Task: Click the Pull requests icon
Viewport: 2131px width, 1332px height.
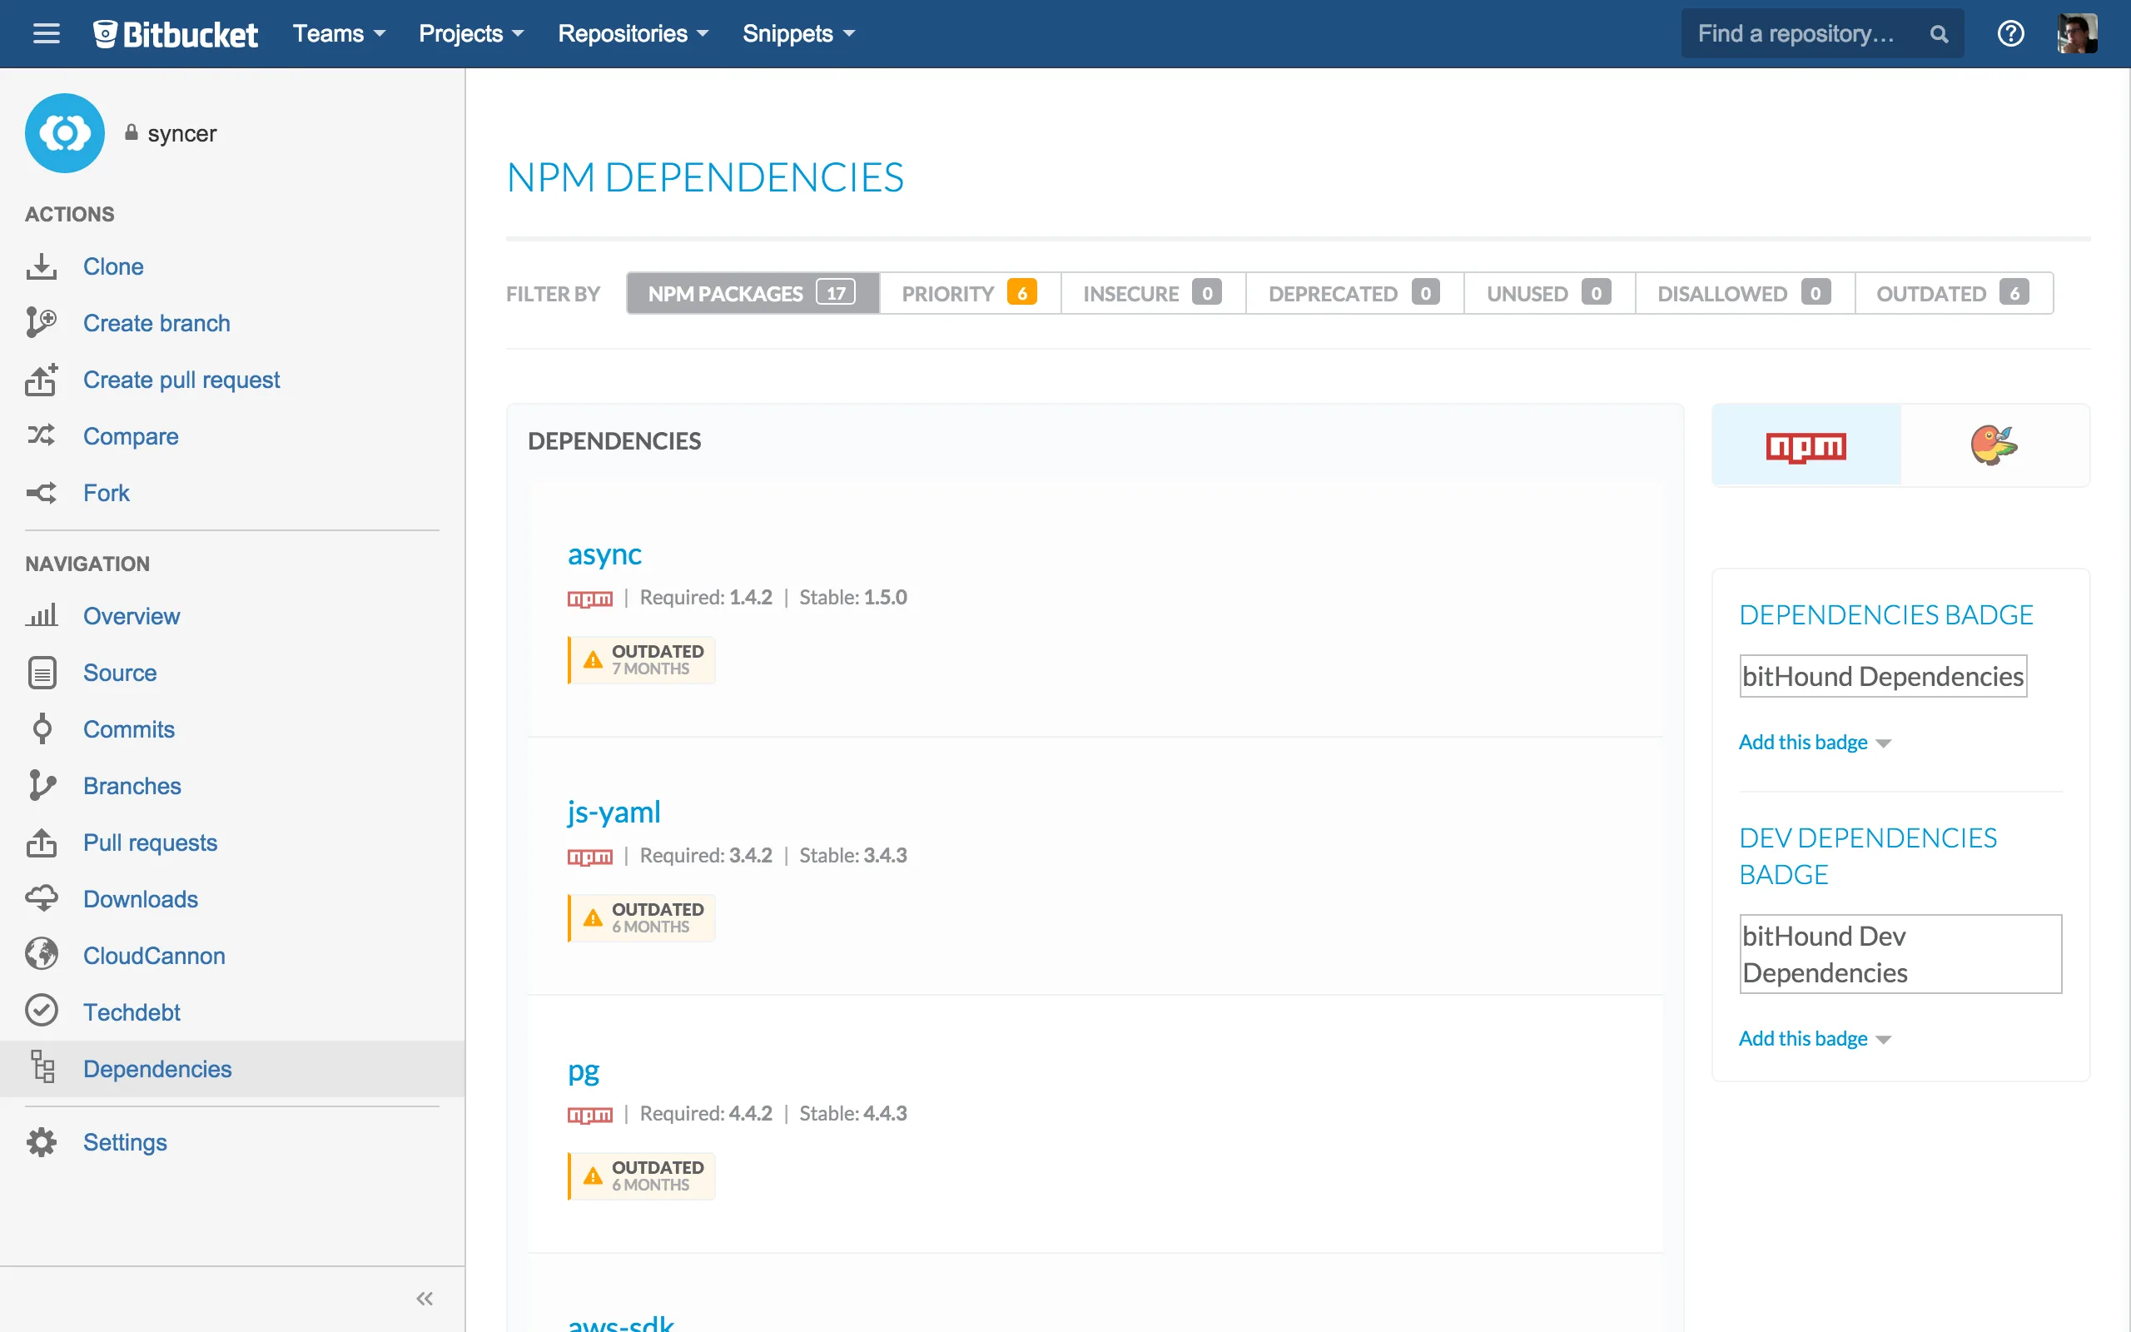Action: (x=42, y=842)
